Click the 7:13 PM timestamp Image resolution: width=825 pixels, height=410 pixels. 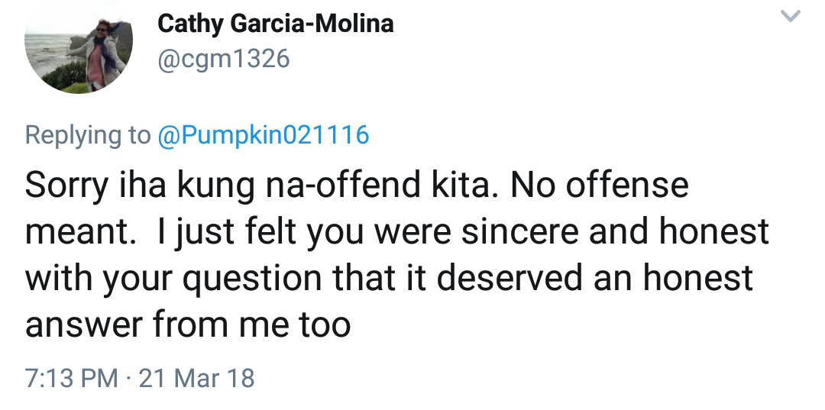click(72, 378)
